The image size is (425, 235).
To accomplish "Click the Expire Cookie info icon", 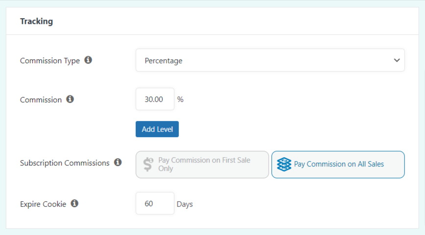I will pyautogui.click(x=75, y=203).
